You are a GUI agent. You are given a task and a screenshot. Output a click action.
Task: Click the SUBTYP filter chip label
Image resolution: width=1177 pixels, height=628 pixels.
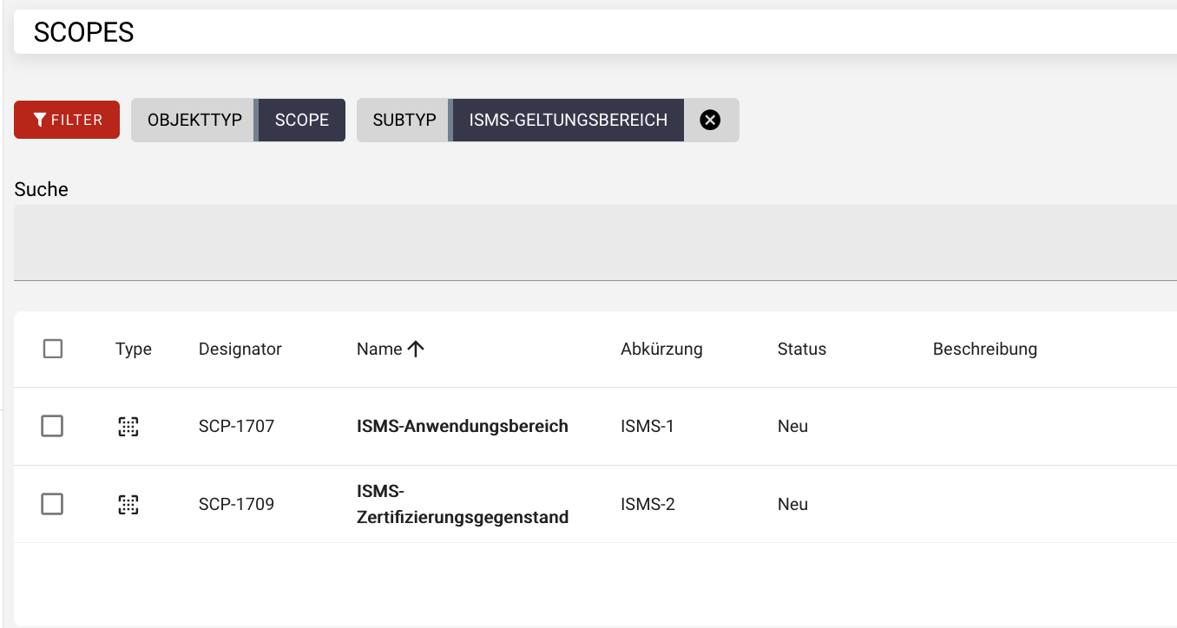[403, 119]
